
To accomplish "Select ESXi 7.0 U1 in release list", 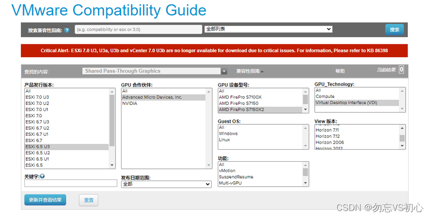I will 67,109.
